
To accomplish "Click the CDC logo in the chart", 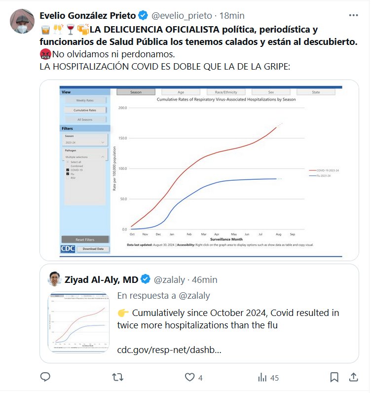I will pyautogui.click(x=68, y=249).
